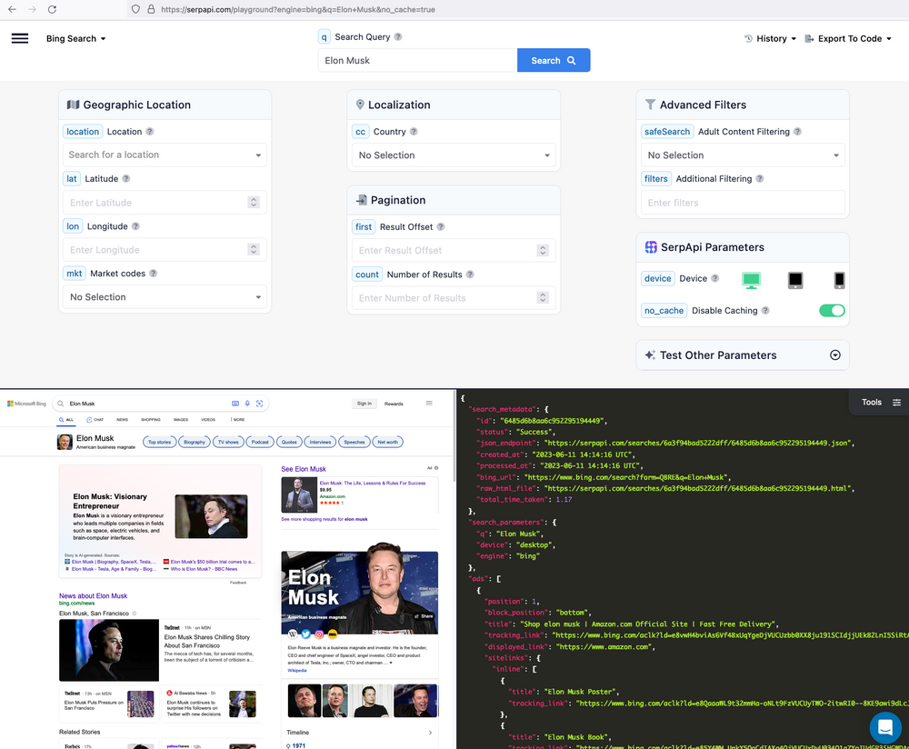This screenshot has width=909, height=749.
Task: Open the Adult Content Filtering dropdown
Action: 743,155
